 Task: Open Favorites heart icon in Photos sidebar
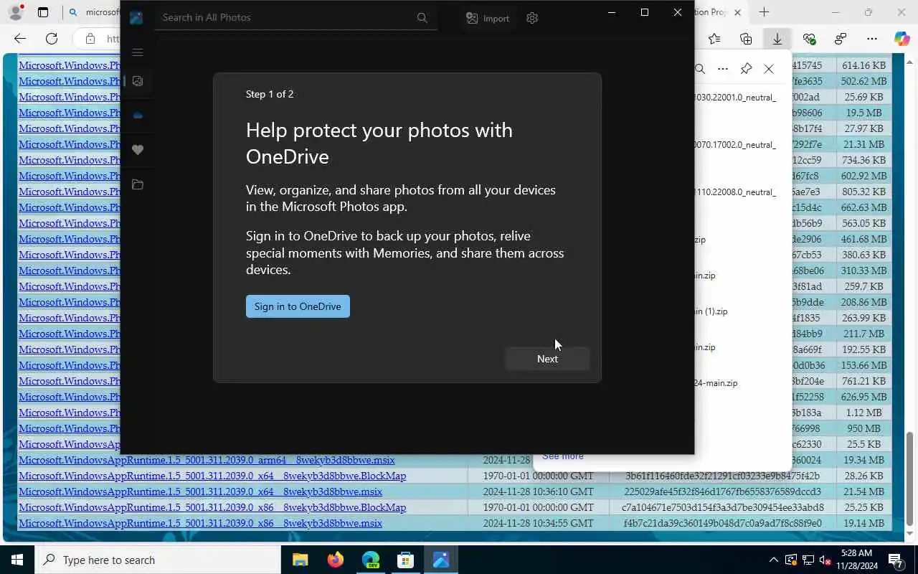138,150
